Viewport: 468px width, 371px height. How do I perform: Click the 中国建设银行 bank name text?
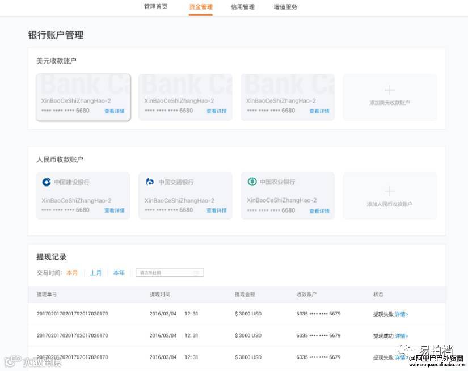click(x=71, y=182)
